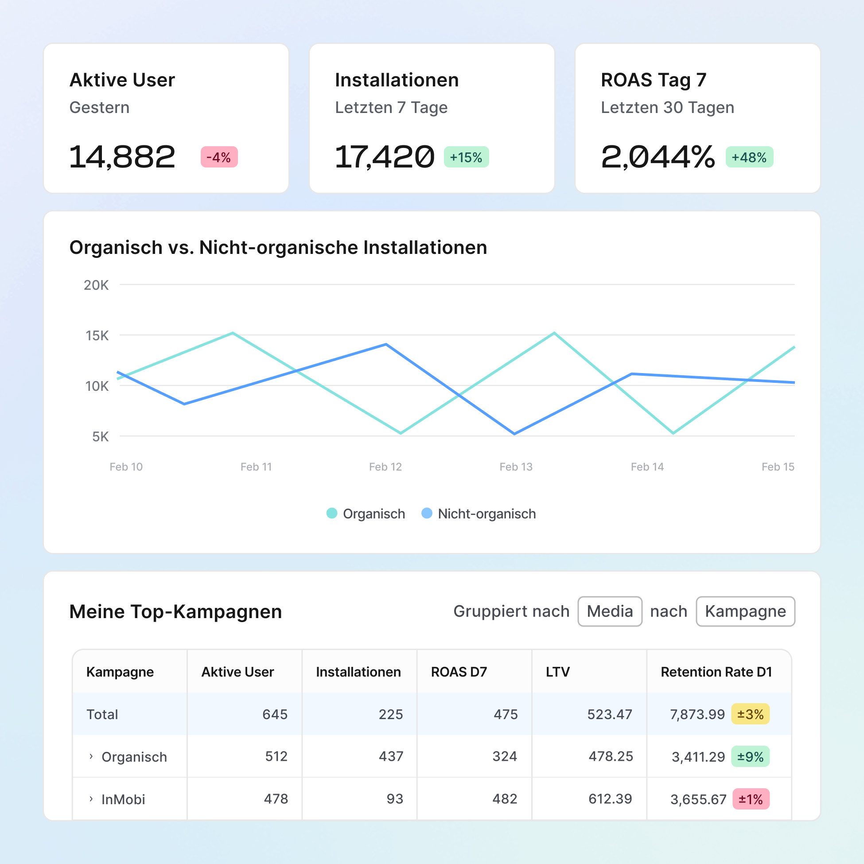
Task: Click the -4% badge on Aktive User
Action: [219, 157]
